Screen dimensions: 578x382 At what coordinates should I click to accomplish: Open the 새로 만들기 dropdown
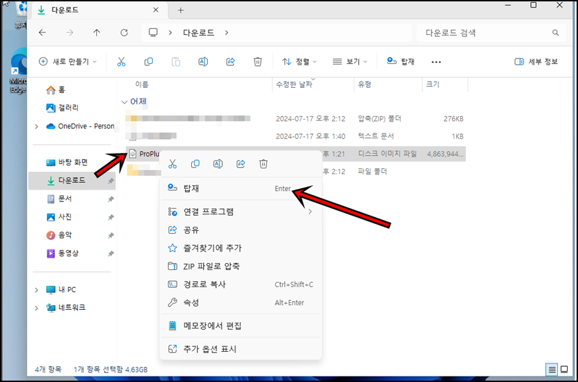click(68, 61)
